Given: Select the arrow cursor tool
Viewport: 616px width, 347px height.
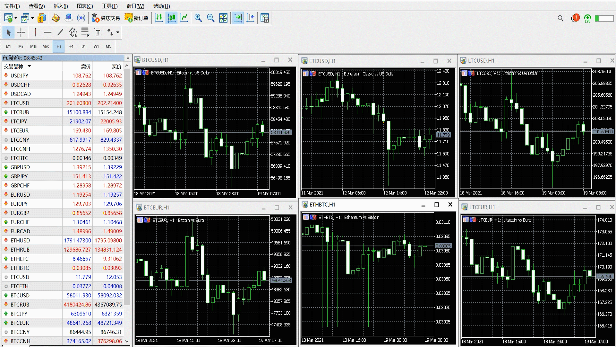Looking at the screenshot, I should [x=9, y=32].
